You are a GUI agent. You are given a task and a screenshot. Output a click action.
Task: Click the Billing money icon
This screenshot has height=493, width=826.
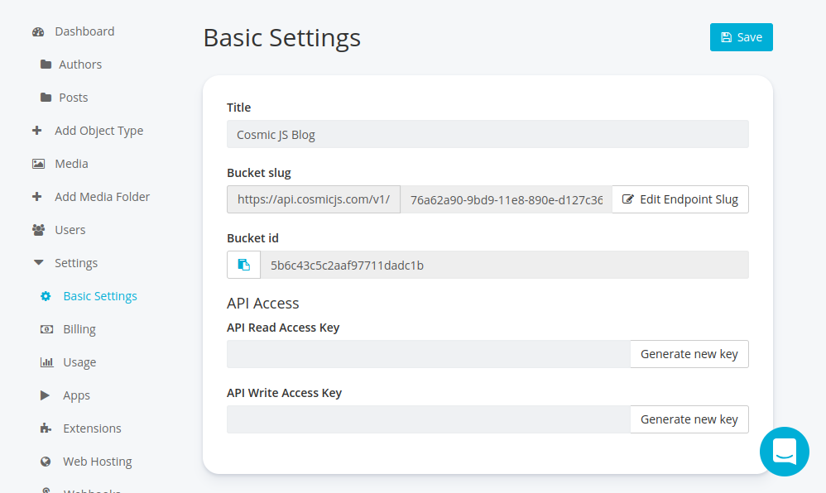pyautogui.click(x=46, y=329)
